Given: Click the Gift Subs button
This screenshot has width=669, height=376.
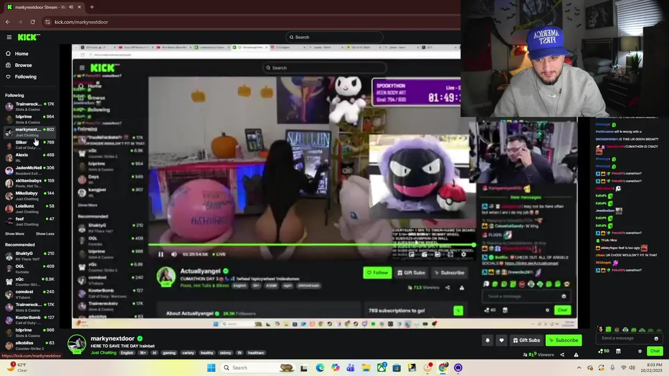Looking at the screenshot, I should click(526, 340).
